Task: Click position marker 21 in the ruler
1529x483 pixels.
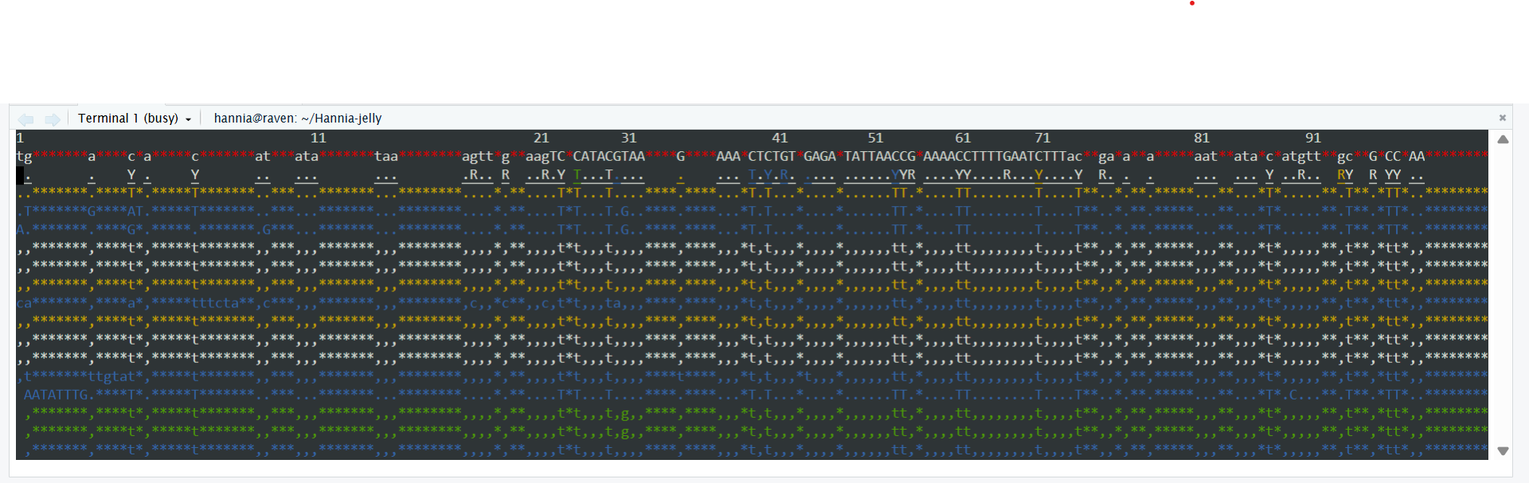Action: click(542, 138)
